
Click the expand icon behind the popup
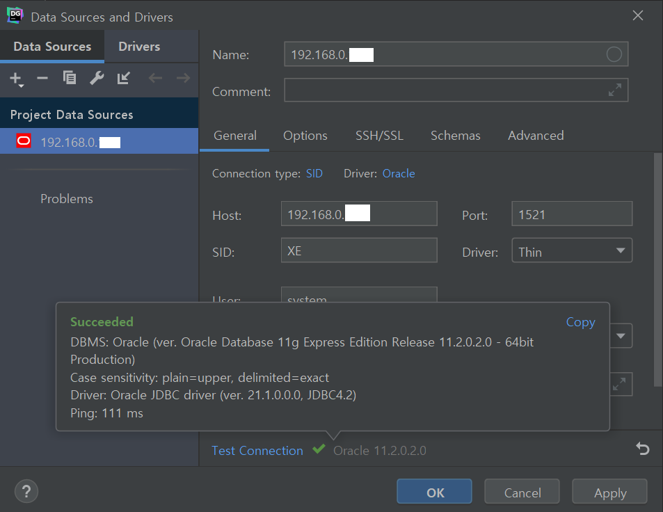click(x=619, y=384)
